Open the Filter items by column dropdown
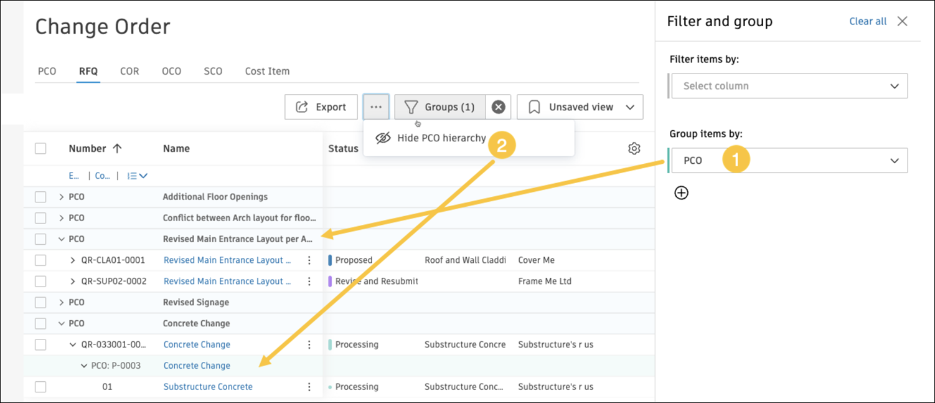Viewport: 935px width, 403px height. click(x=788, y=86)
